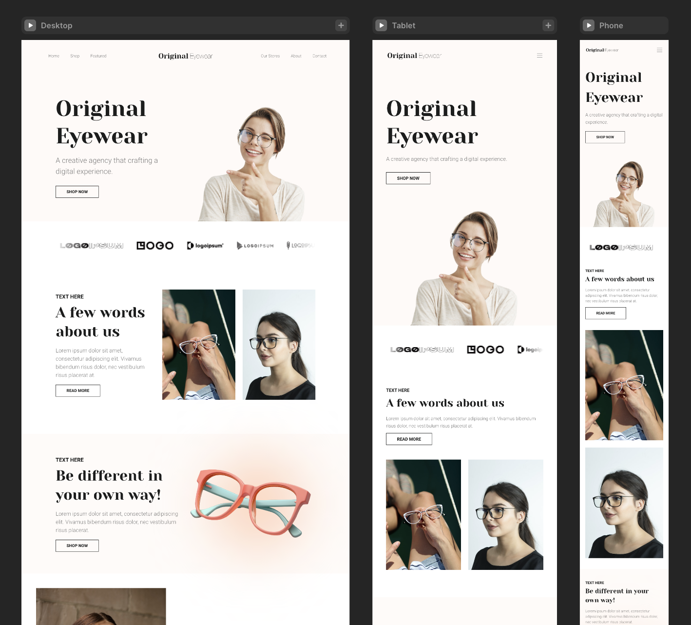Click Read More under A few words about us
The image size is (691, 625).
[77, 391]
